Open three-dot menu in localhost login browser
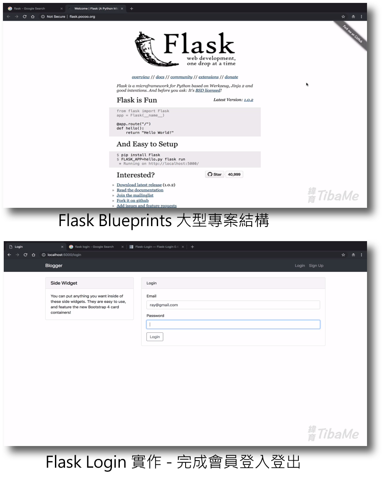This screenshot has height=481, width=382. pos(362,254)
